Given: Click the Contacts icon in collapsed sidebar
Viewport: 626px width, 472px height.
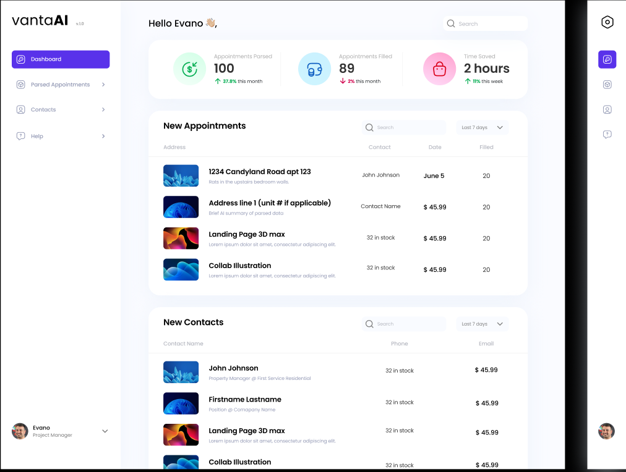Looking at the screenshot, I should point(607,109).
